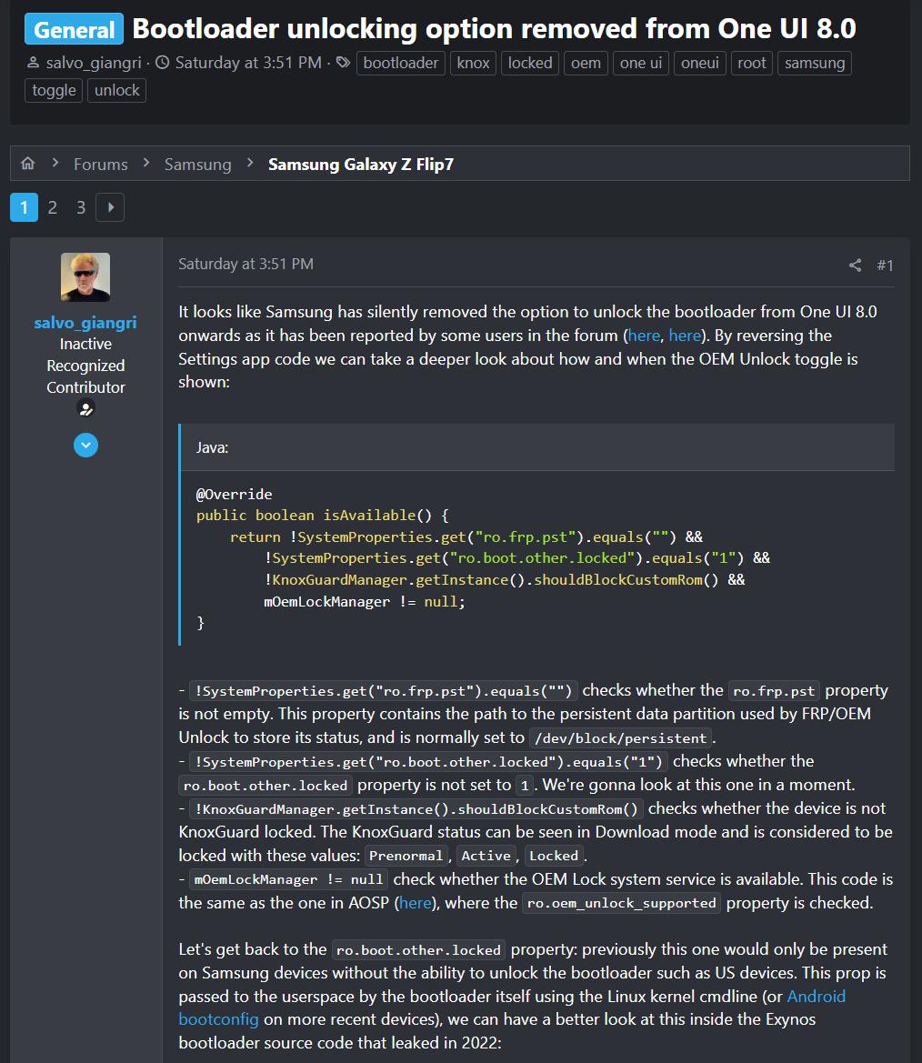
Task: Open the samsung tag
Action: pos(814,63)
